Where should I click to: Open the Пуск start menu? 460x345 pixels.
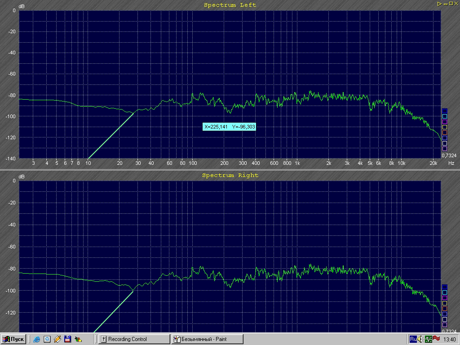pos(13,339)
